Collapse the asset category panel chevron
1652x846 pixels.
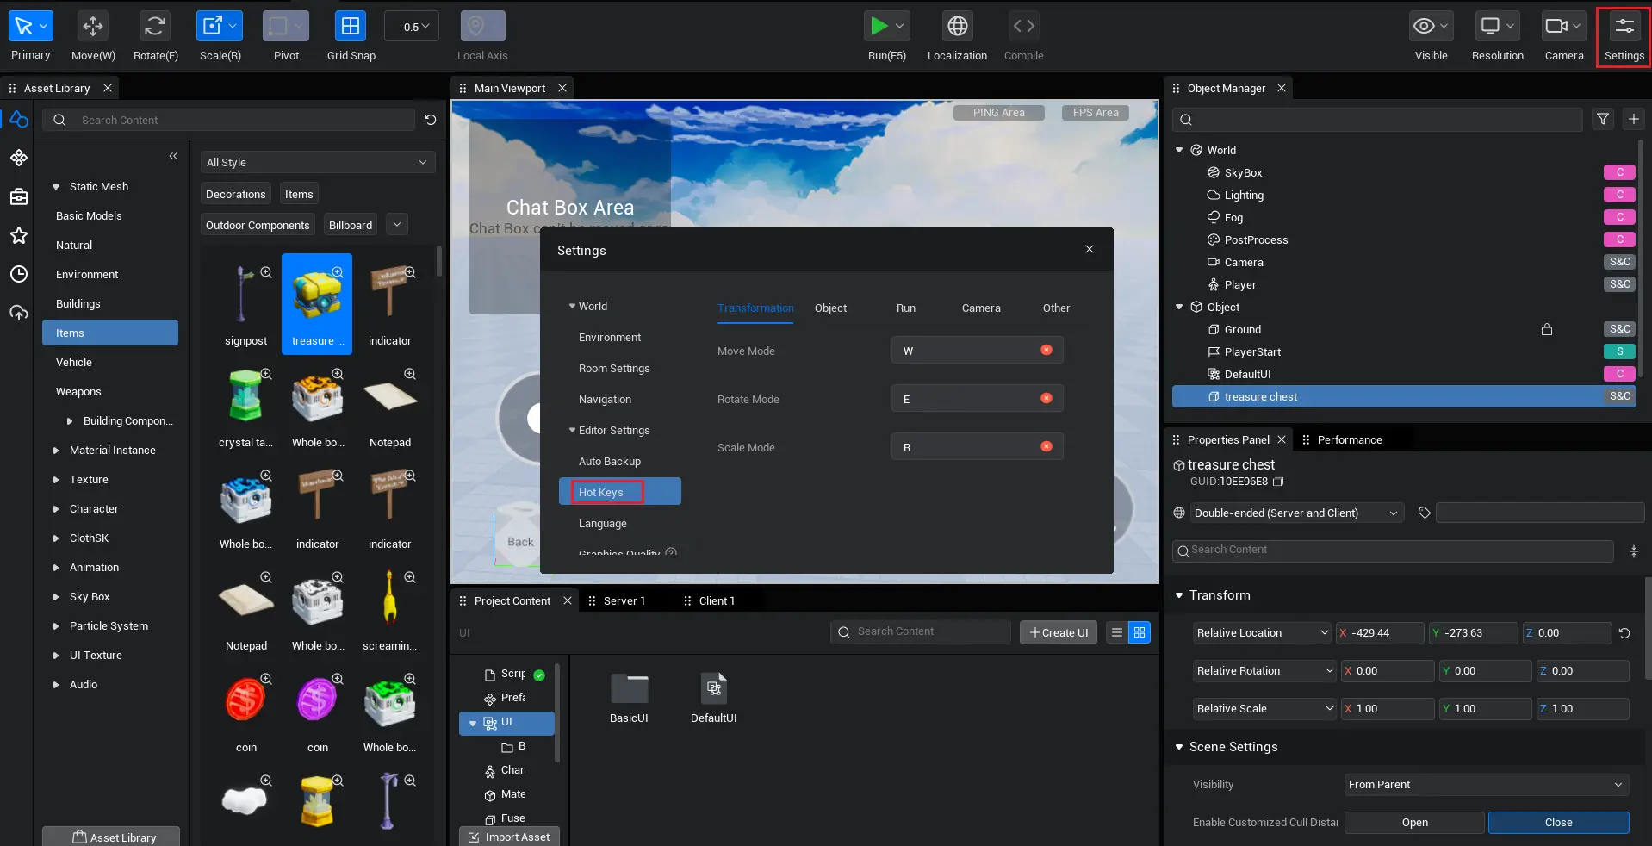pyautogui.click(x=173, y=156)
